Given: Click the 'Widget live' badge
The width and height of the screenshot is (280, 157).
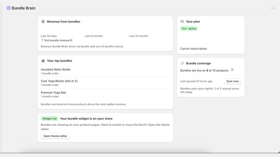Looking at the screenshot, I should coord(49,119).
